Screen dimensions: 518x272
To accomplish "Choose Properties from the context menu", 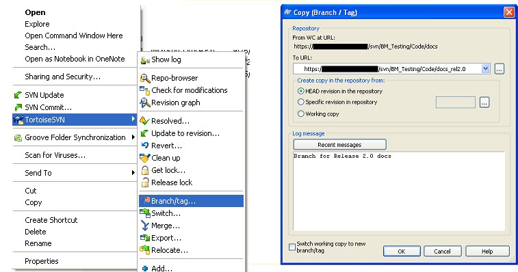I will tap(42, 261).
